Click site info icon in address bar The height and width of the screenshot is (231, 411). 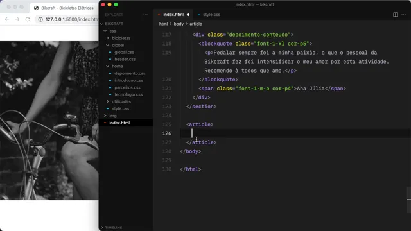(x=40, y=19)
